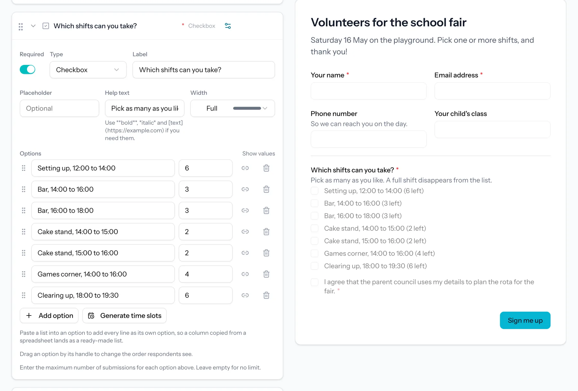Screen dimensions: 578x391
Task: Click the 'Sign me up' button
Action: tap(525, 320)
